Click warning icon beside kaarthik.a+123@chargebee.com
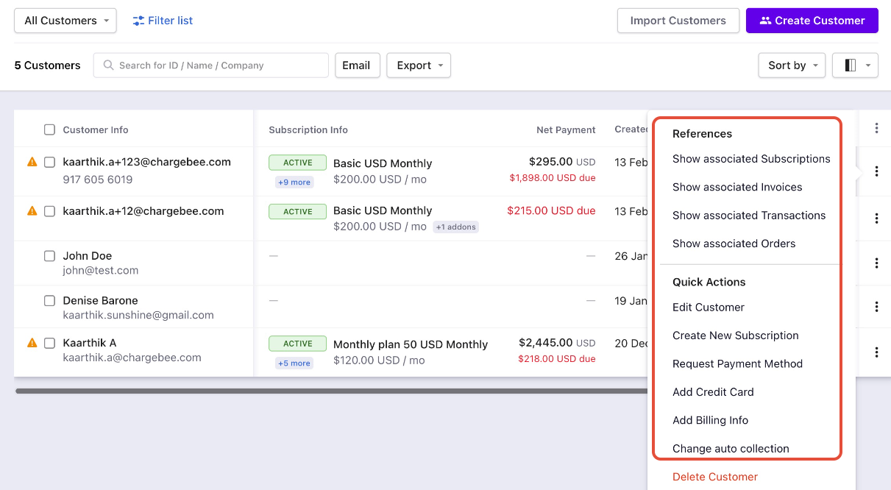891x490 pixels. tap(32, 162)
